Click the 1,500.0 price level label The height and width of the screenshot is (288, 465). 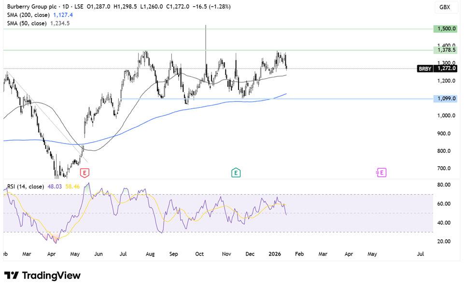coord(445,29)
